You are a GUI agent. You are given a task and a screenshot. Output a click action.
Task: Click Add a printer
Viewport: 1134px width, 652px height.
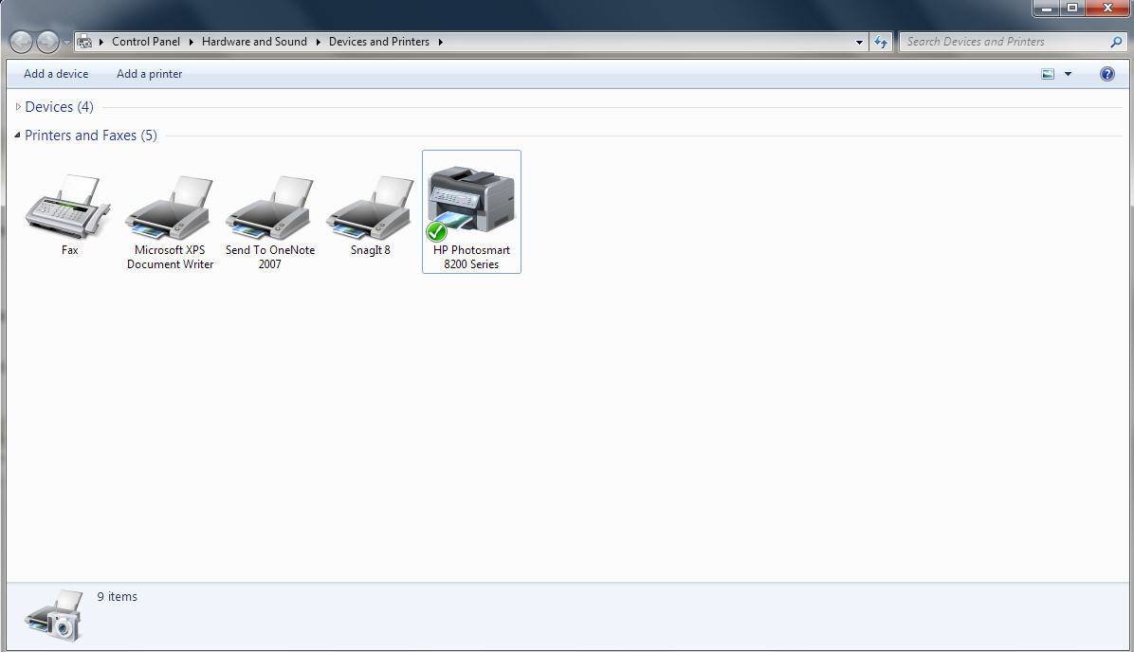click(x=148, y=73)
